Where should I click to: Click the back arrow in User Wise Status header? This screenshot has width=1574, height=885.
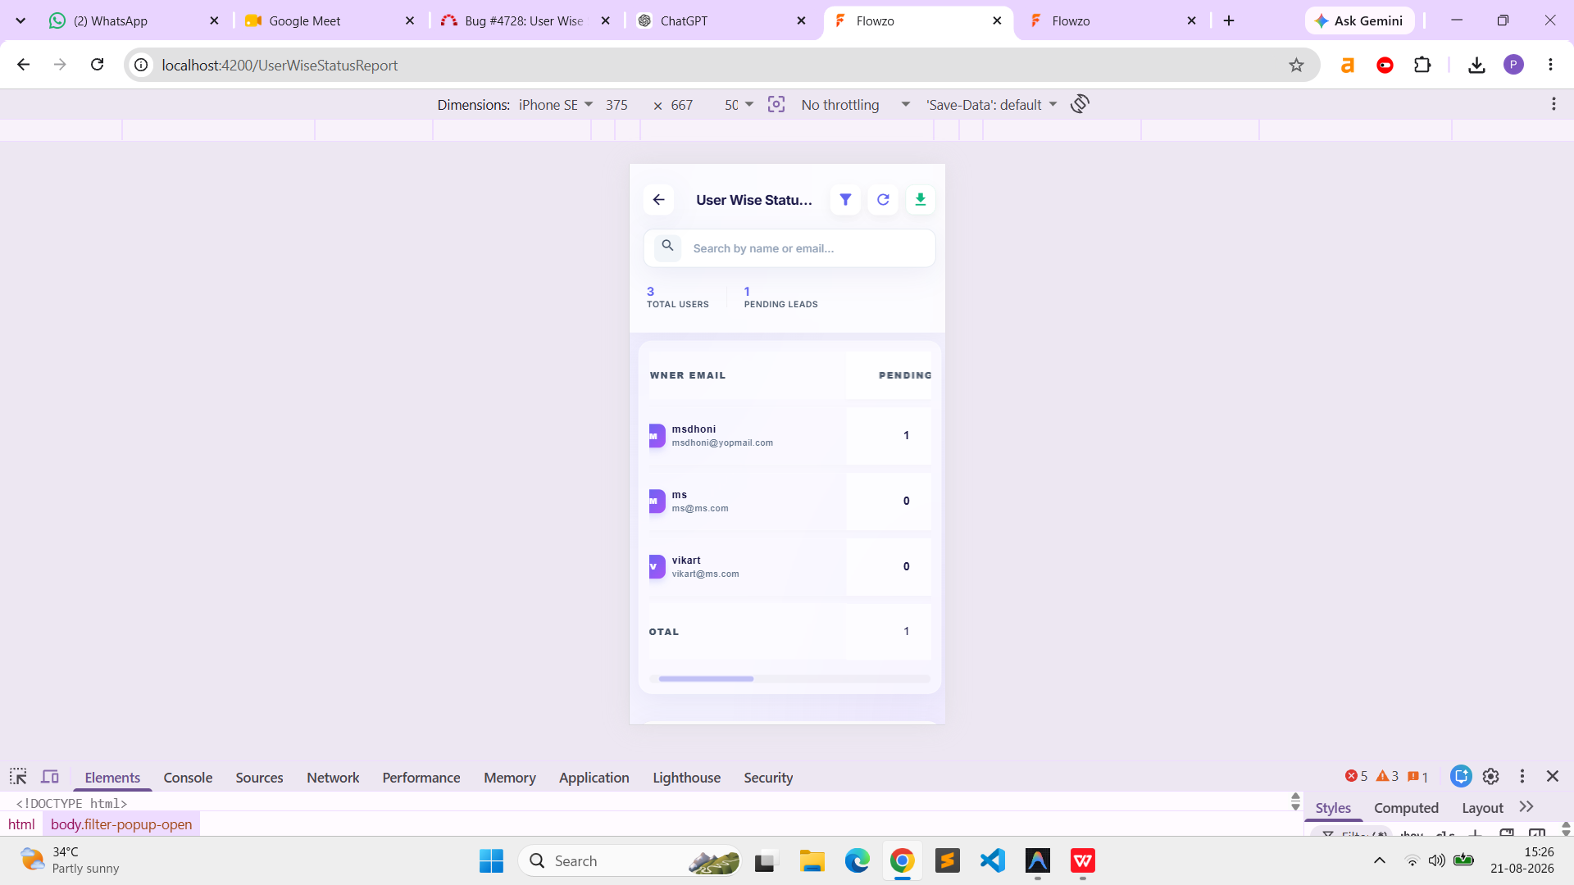click(658, 200)
